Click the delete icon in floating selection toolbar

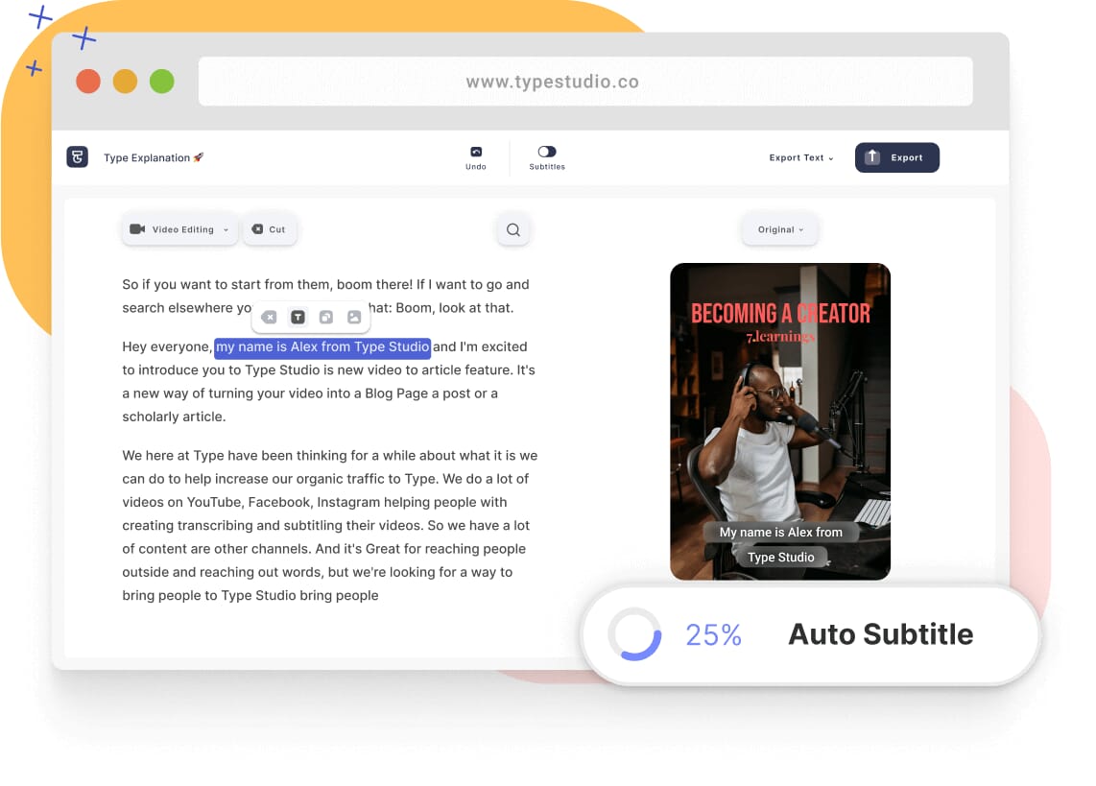[270, 318]
